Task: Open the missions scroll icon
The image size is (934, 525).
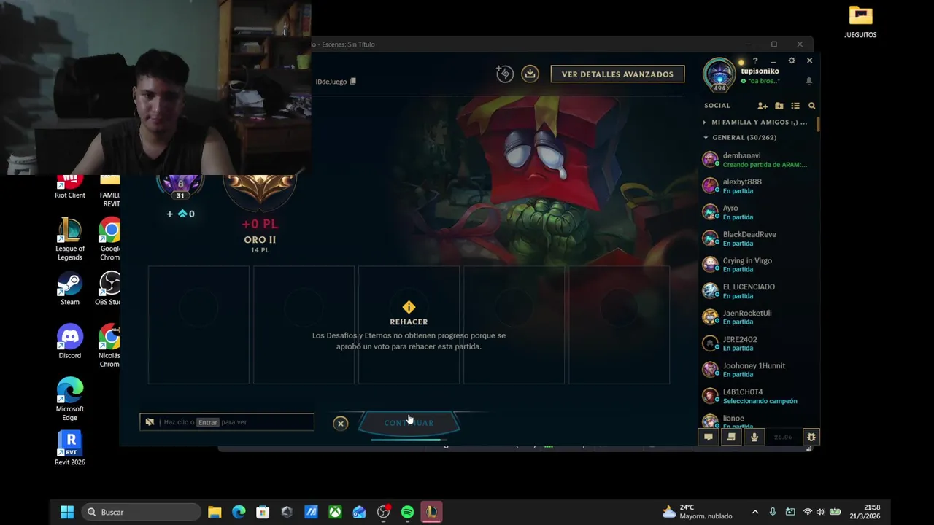Action: [x=731, y=437]
